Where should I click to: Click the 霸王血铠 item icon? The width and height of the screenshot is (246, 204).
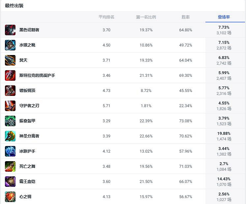click(x=10, y=182)
